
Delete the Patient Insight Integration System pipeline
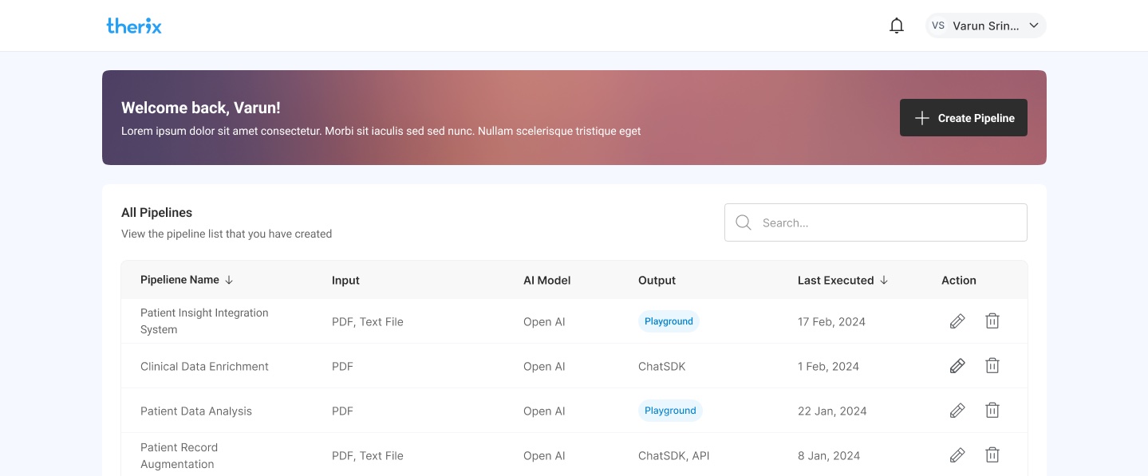click(992, 321)
